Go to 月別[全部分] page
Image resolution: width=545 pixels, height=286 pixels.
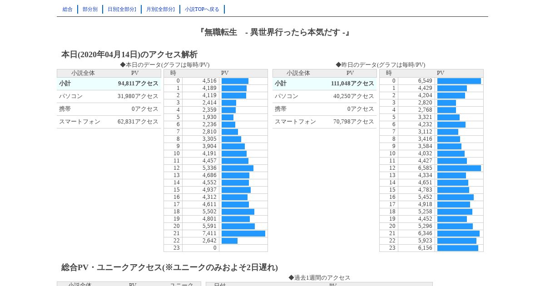(x=160, y=9)
